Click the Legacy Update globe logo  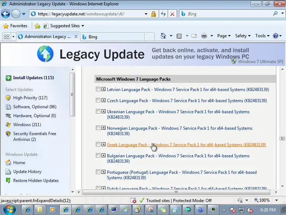pos(45,54)
